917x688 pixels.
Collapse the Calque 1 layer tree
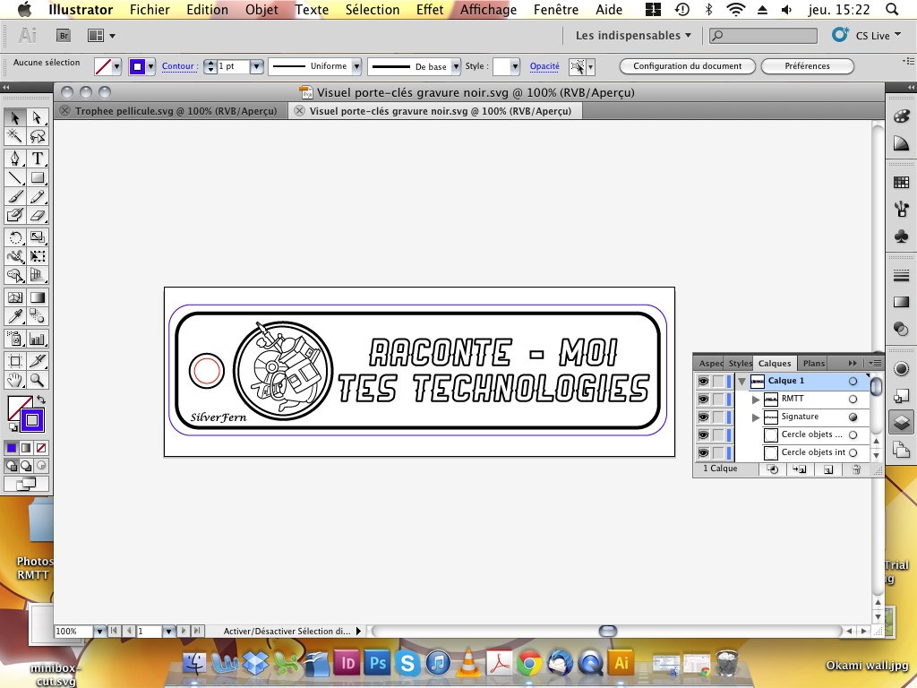tap(741, 382)
